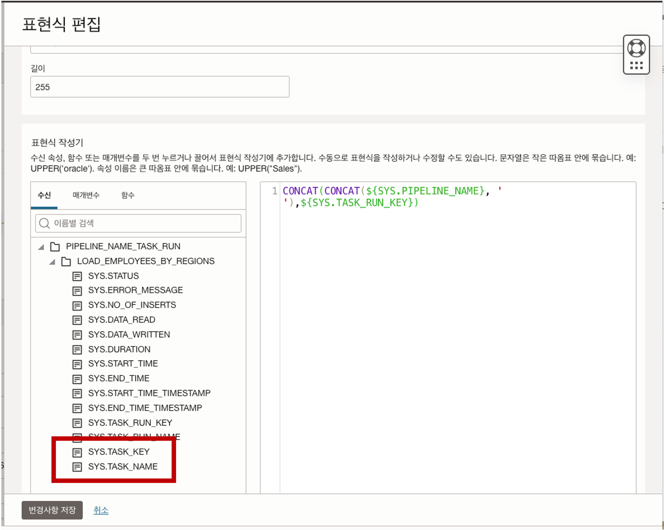Select SYS.START_TIME_TIMESTAMP in the tree
664x530 pixels.
[x=149, y=393]
